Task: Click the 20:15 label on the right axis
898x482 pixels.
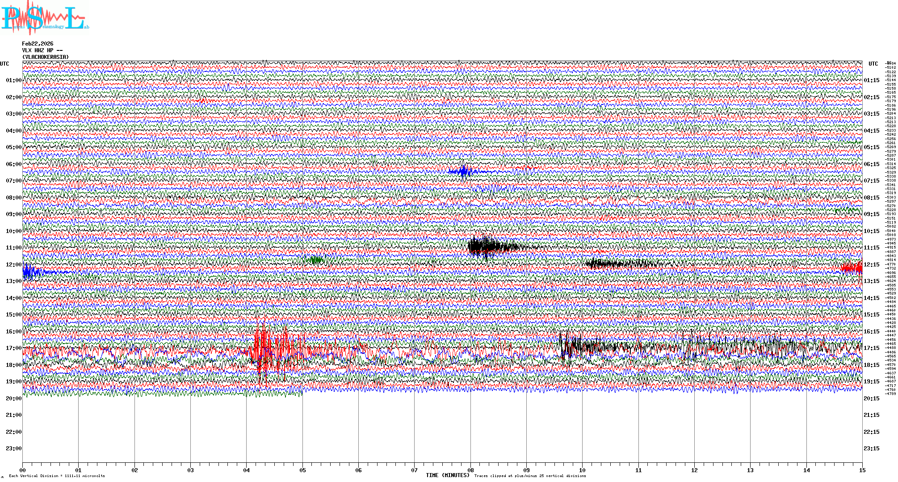Action: point(871,399)
